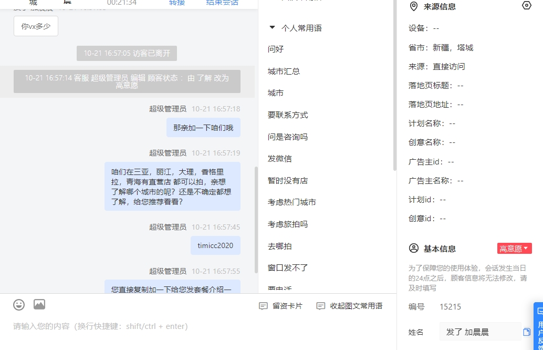Click the 访客已离开 system notice
This screenshot has height=350, width=543.
(x=127, y=54)
